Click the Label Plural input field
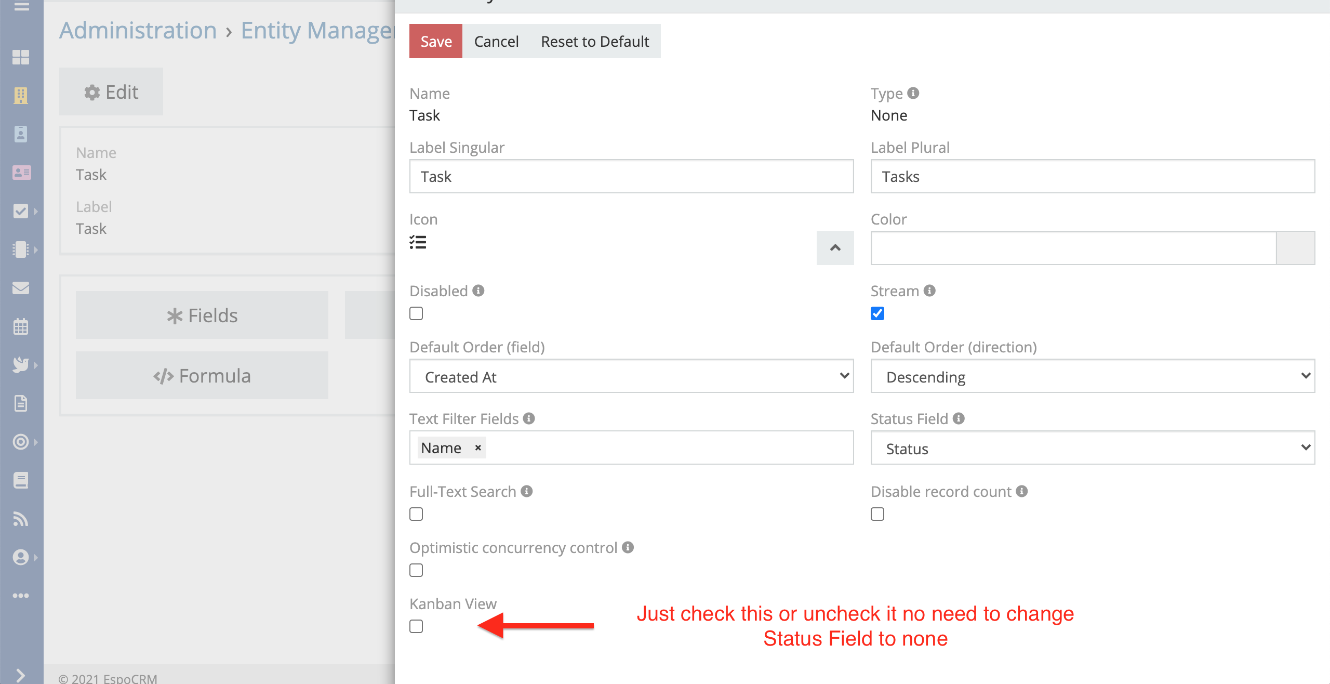This screenshot has height=684, width=1330. click(x=1093, y=177)
